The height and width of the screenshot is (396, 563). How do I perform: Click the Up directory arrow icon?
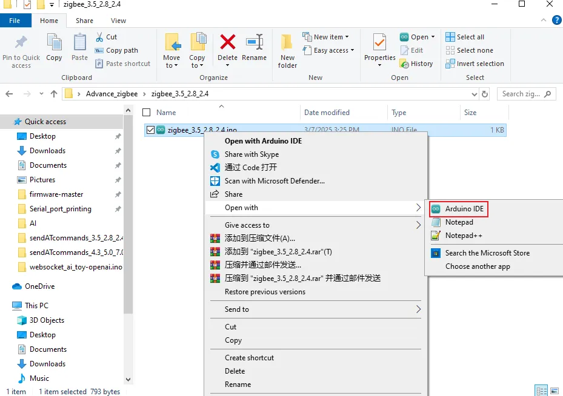54,94
